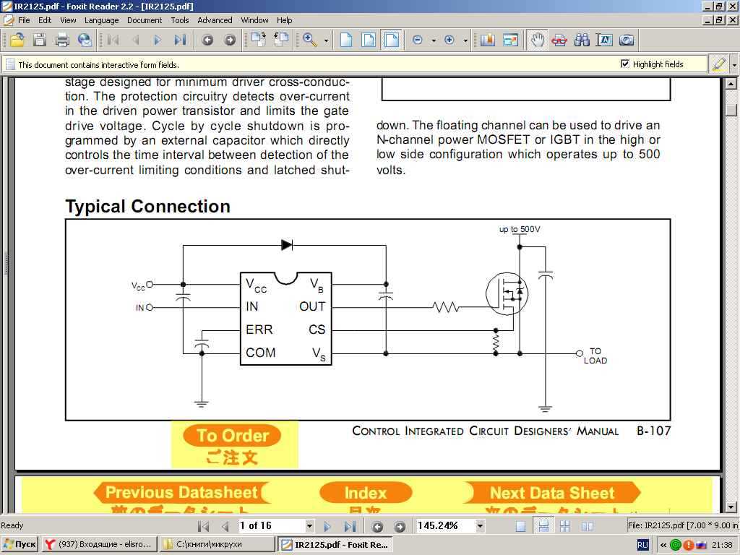740x555 pixels.
Task: Select the Snapshot camera tool
Action: click(x=626, y=40)
